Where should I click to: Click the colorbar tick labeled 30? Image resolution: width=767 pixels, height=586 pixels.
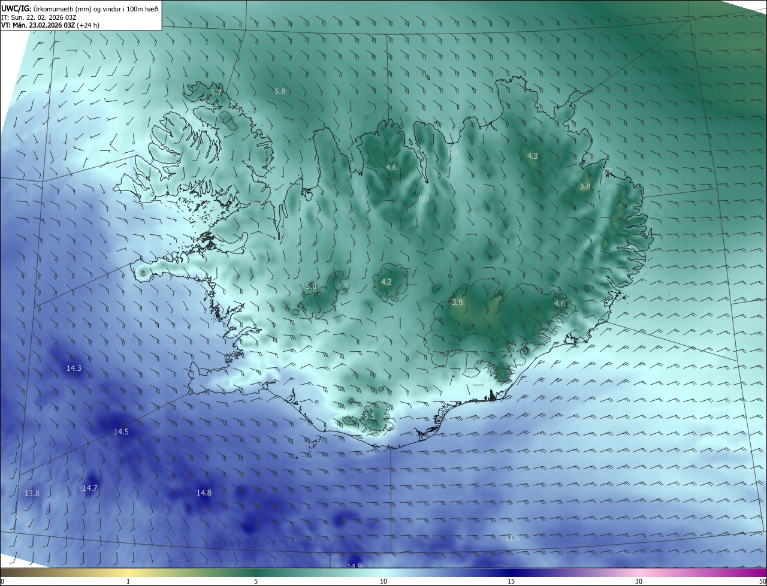click(639, 581)
